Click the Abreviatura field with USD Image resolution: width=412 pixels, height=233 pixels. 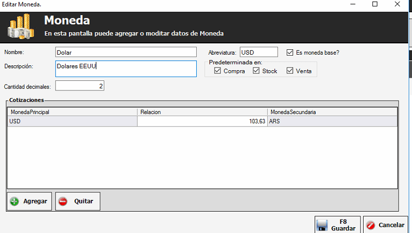(259, 52)
